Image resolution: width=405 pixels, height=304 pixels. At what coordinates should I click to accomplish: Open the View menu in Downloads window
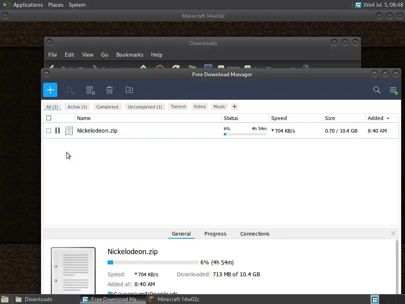88,55
